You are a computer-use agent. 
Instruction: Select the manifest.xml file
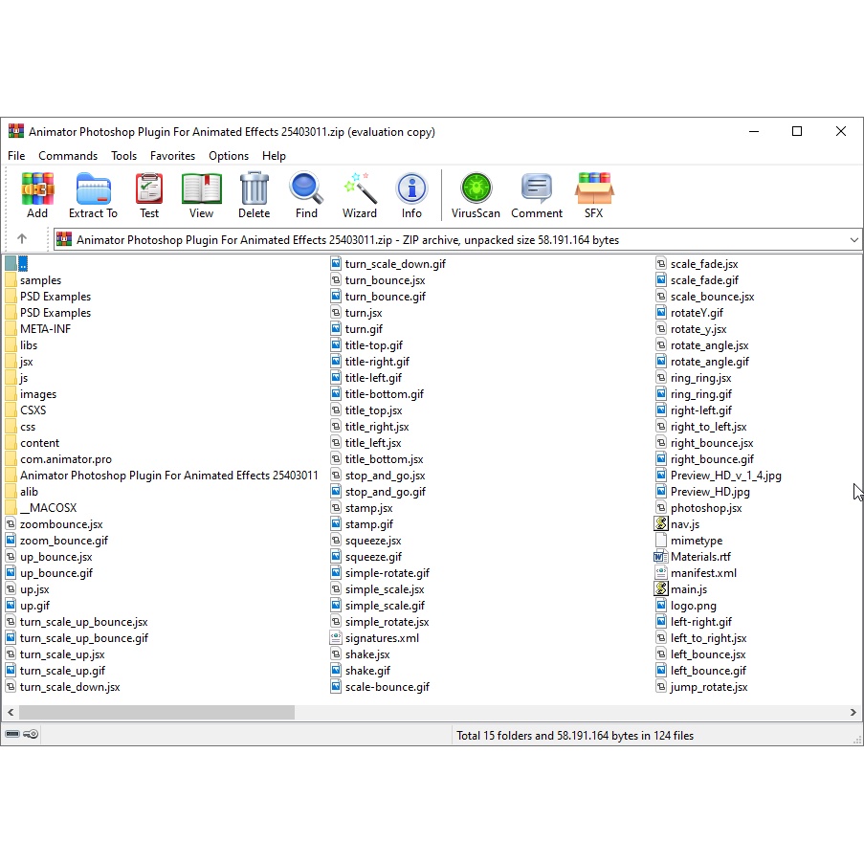pos(703,573)
